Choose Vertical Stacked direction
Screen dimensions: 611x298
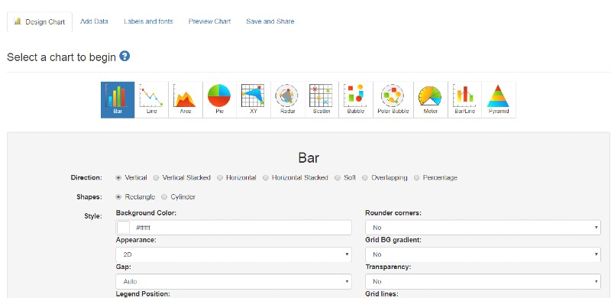[156, 178]
